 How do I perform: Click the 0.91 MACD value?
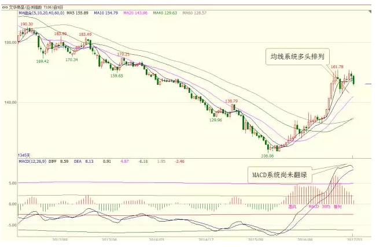point(107,162)
